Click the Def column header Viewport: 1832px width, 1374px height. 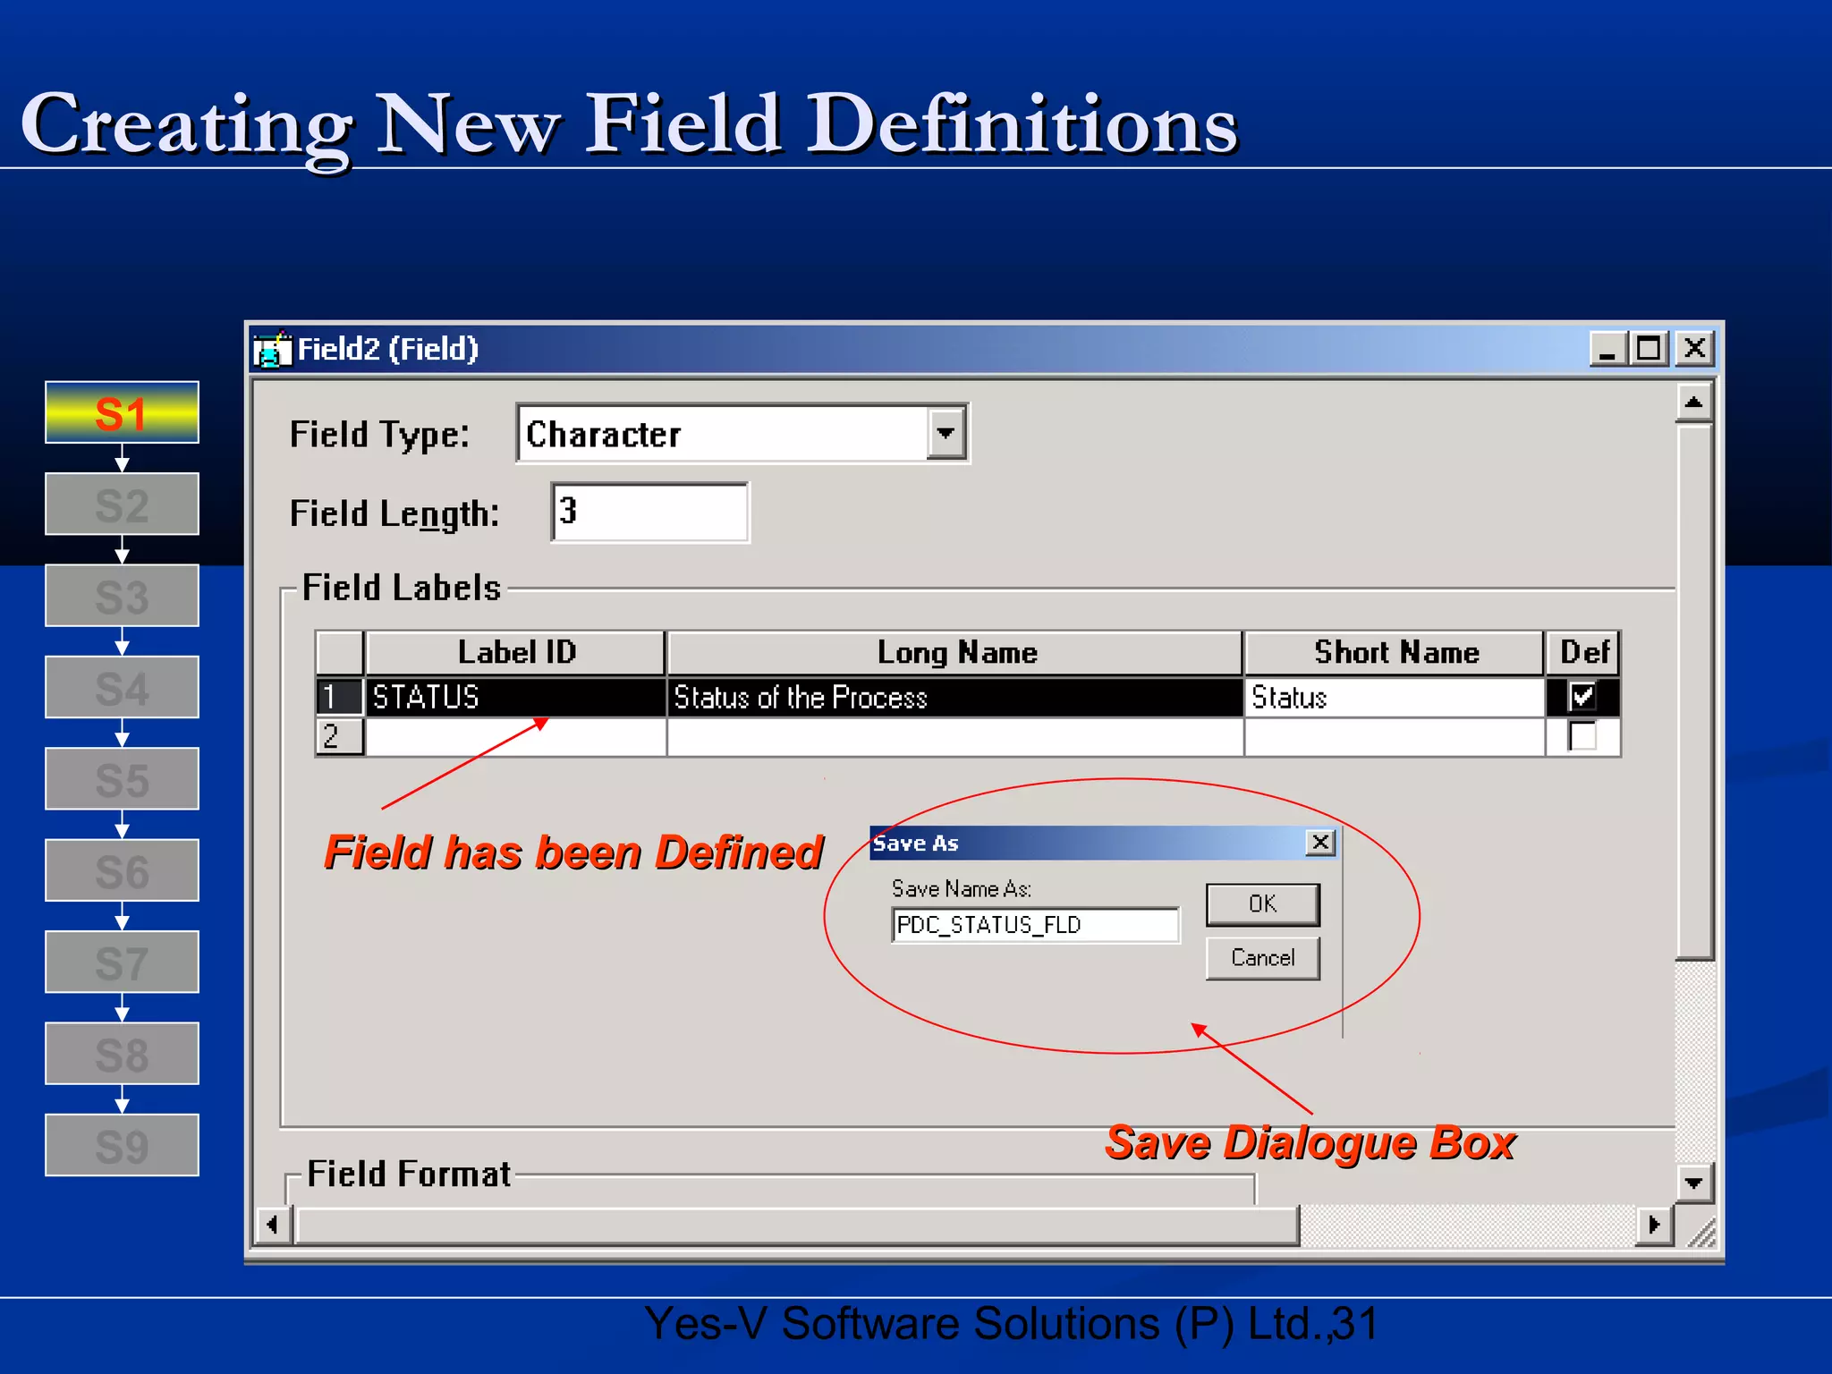coord(1583,652)
